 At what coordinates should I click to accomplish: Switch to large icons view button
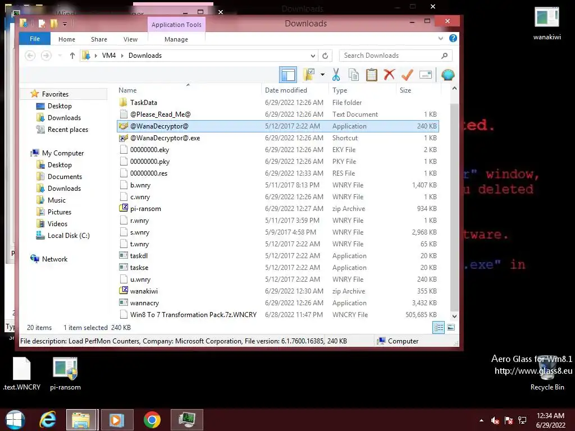(451, 327)
